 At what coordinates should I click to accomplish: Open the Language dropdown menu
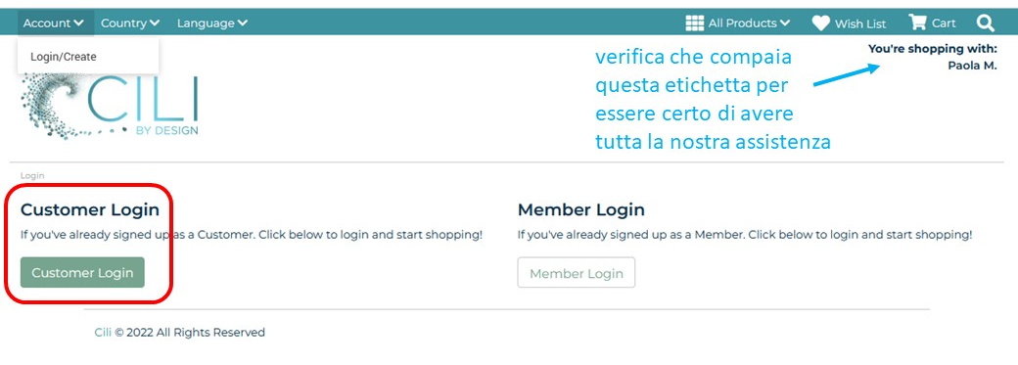point(211,23)
